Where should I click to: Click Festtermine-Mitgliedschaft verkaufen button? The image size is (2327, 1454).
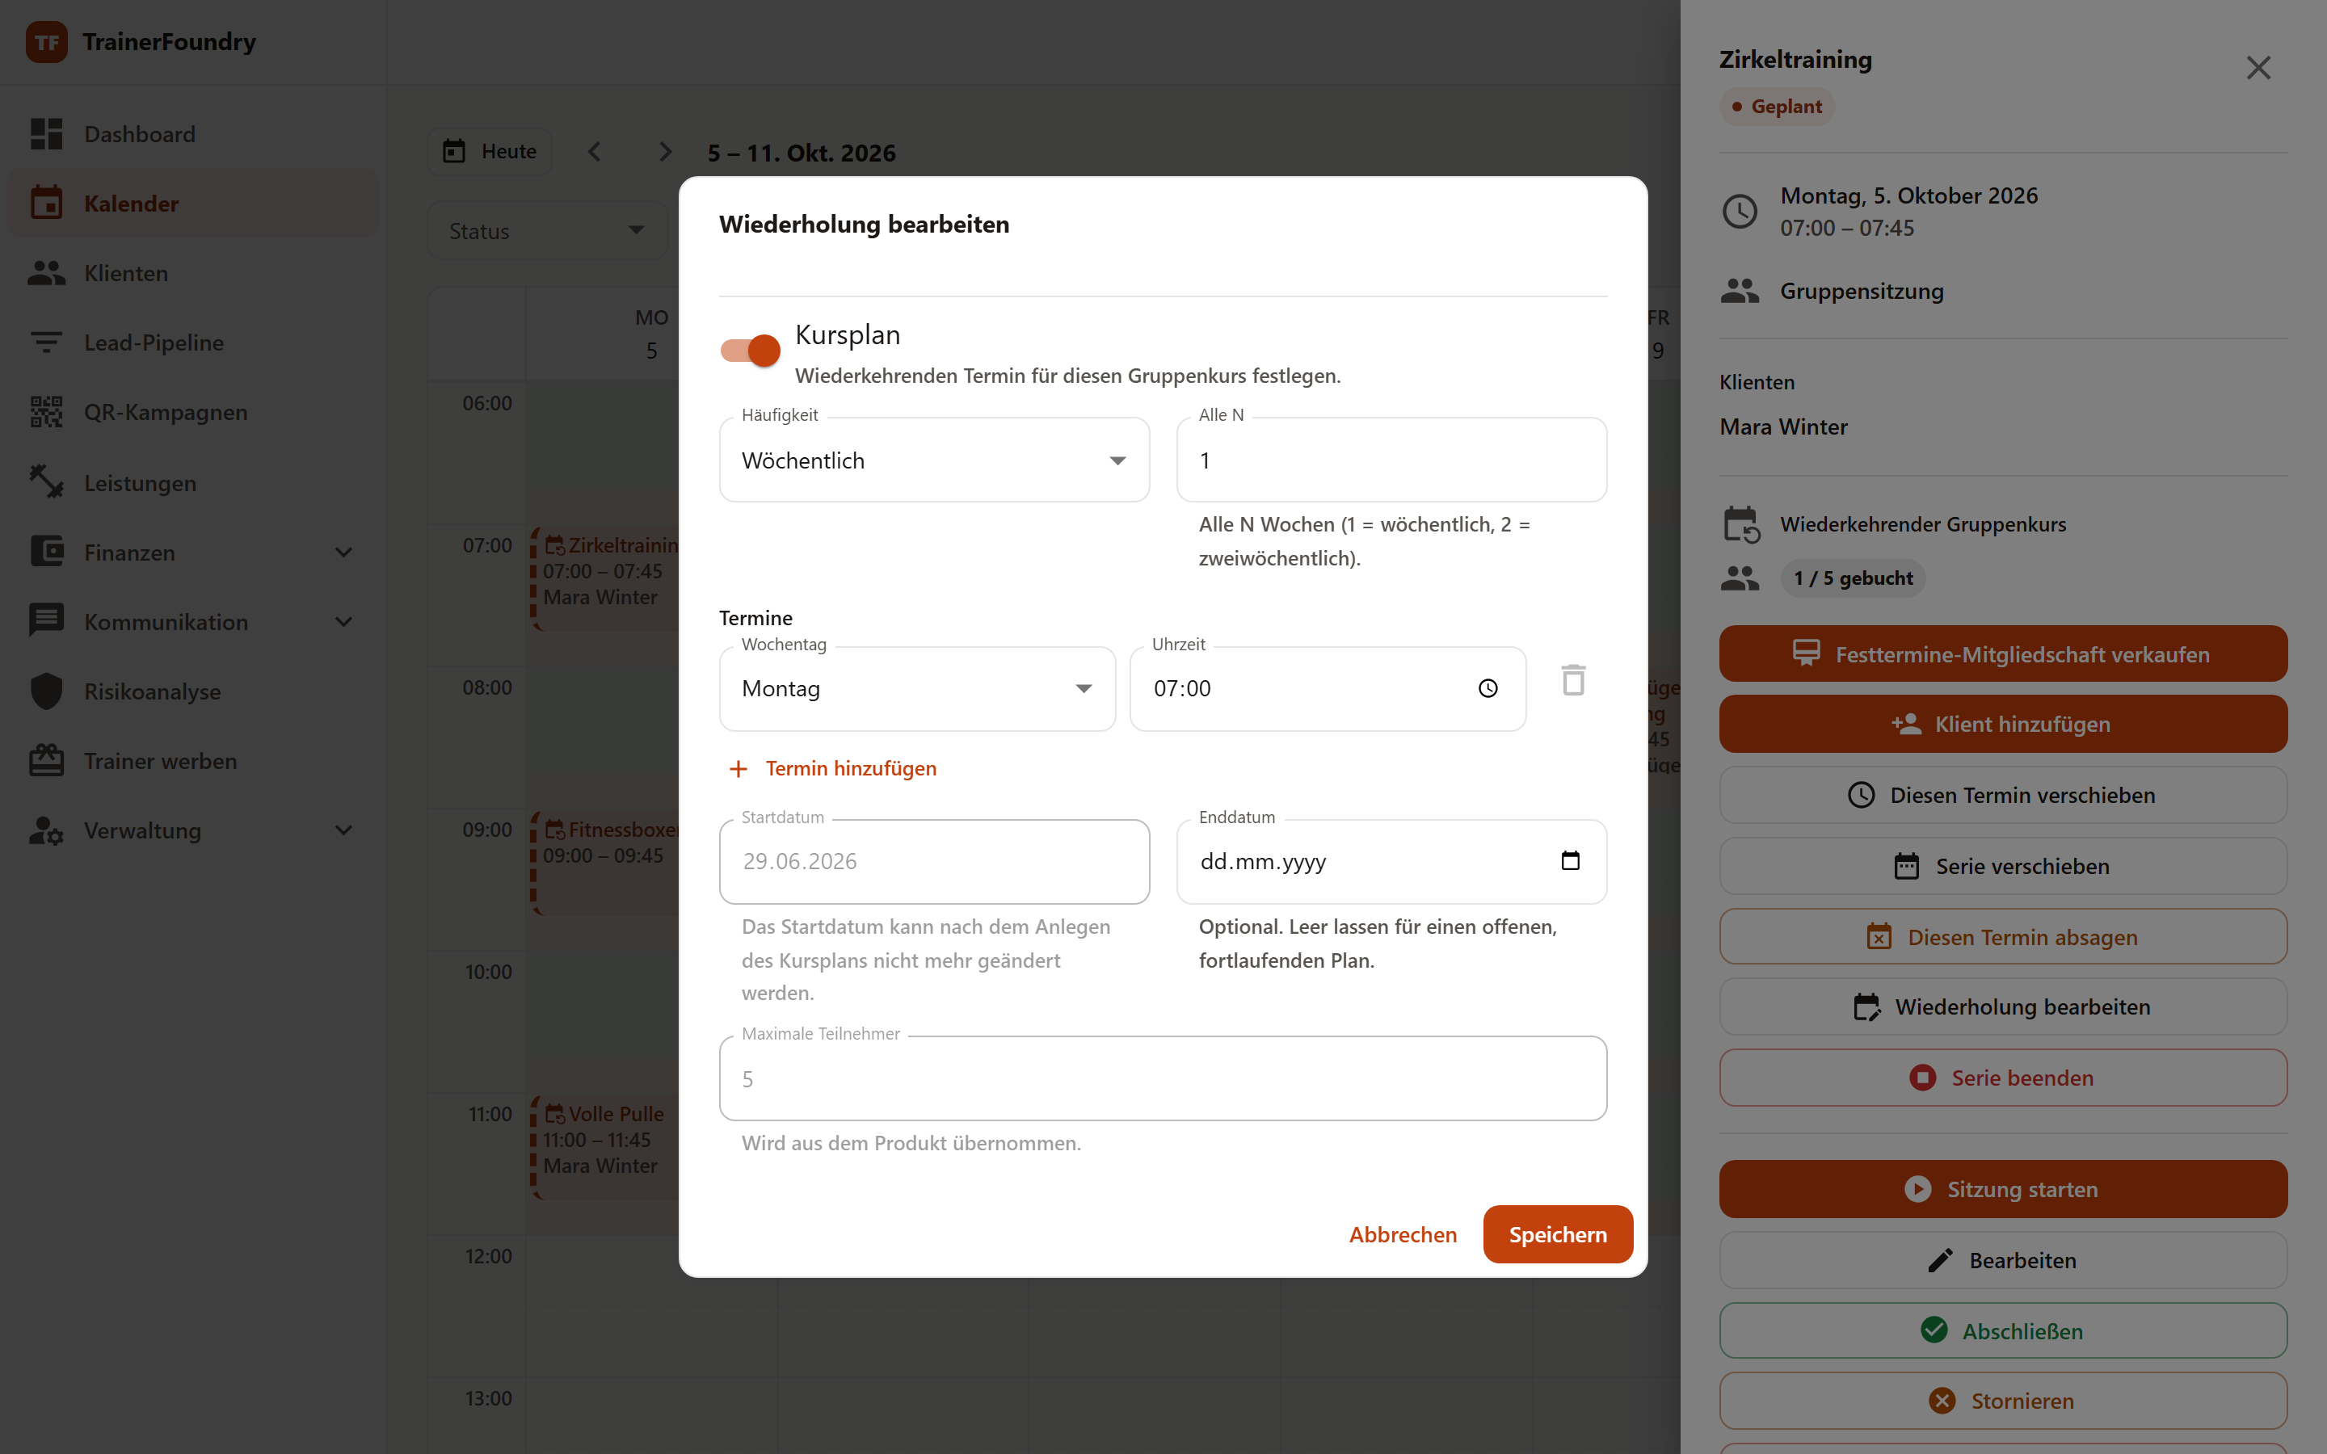[x=2003, y=654]
